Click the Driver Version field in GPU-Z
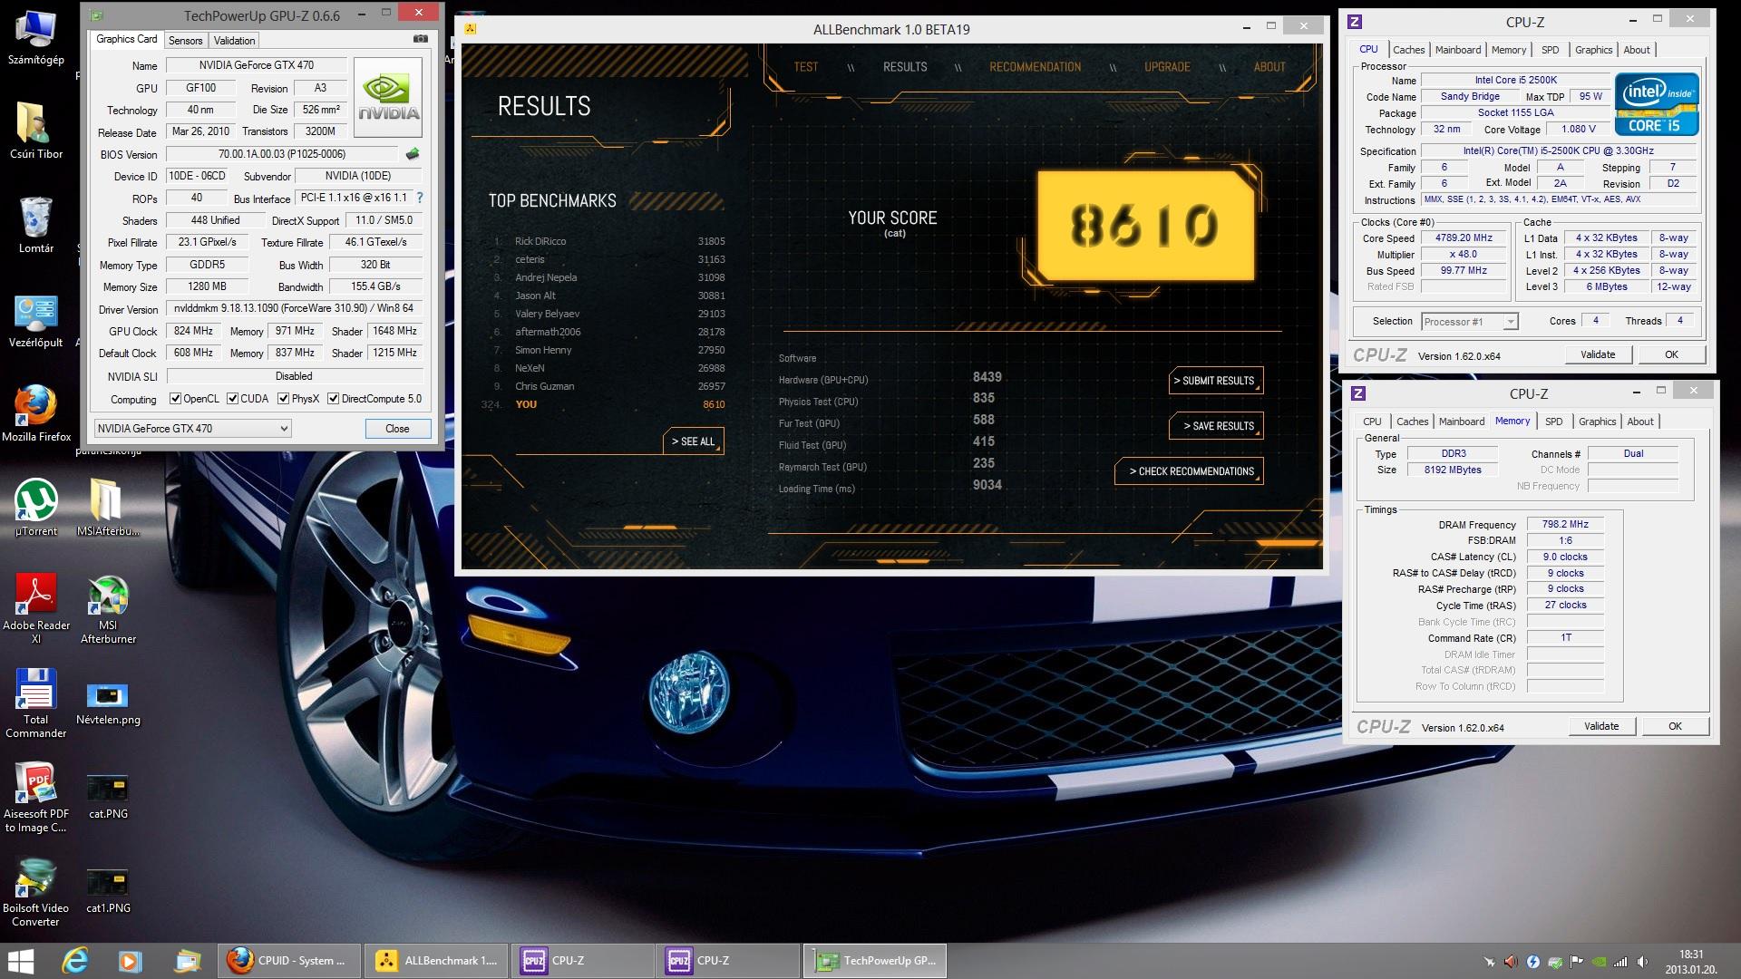This screenshot has width=1741, height=979. coord(295,308)
